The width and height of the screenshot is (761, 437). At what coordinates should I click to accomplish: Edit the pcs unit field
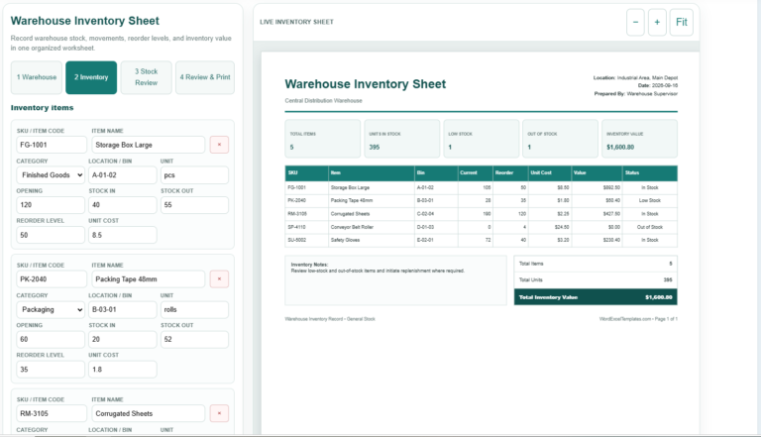[x=194, y=174]
